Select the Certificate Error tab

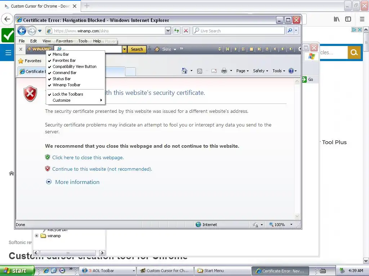coord(32,72)
